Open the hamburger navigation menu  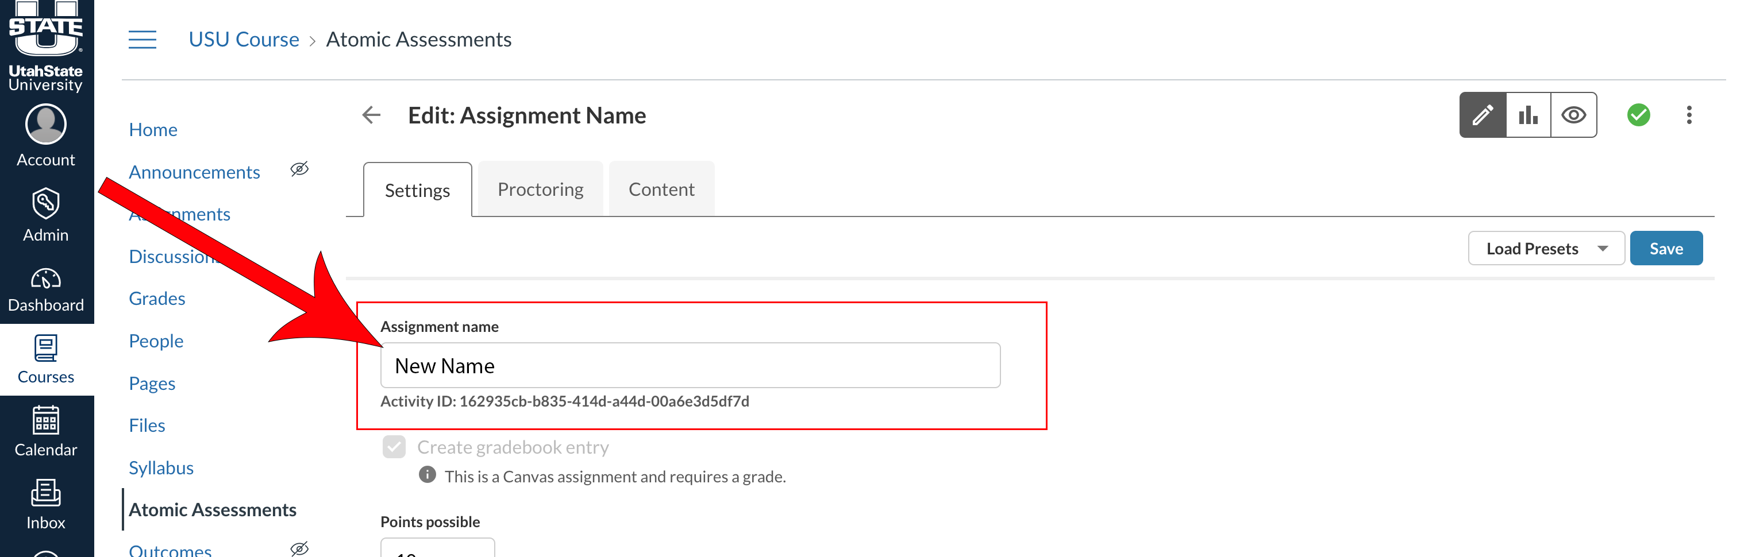(142, 40)
